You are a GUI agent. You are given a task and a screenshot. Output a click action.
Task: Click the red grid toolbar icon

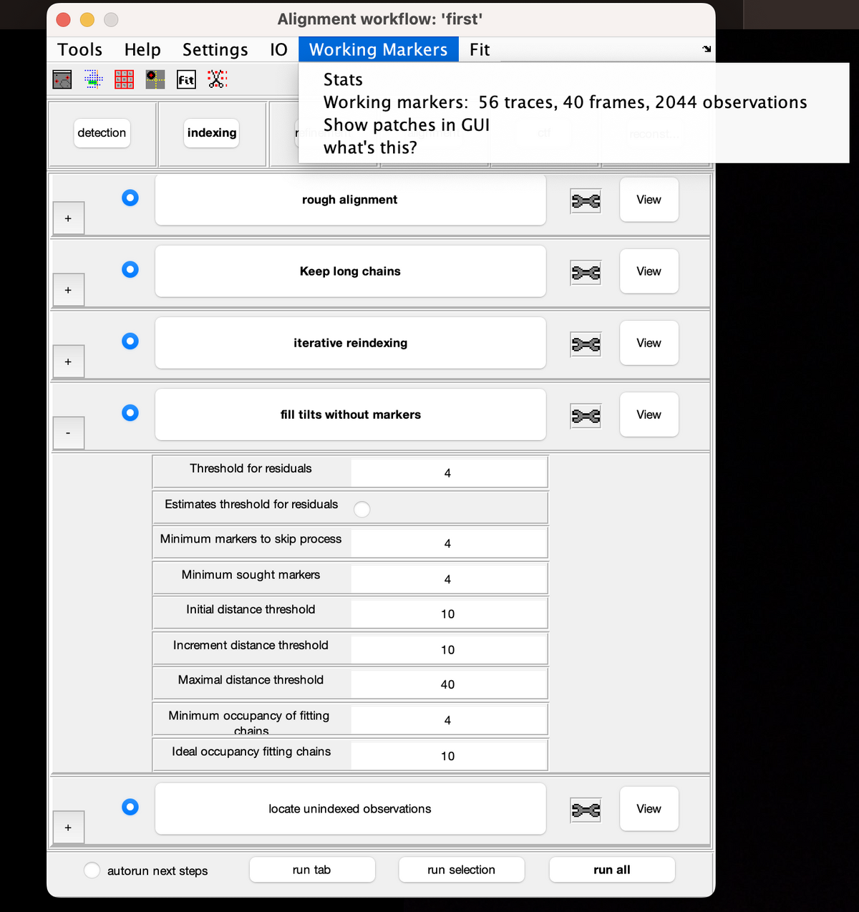pyautogui.click(x=124, y=79)
